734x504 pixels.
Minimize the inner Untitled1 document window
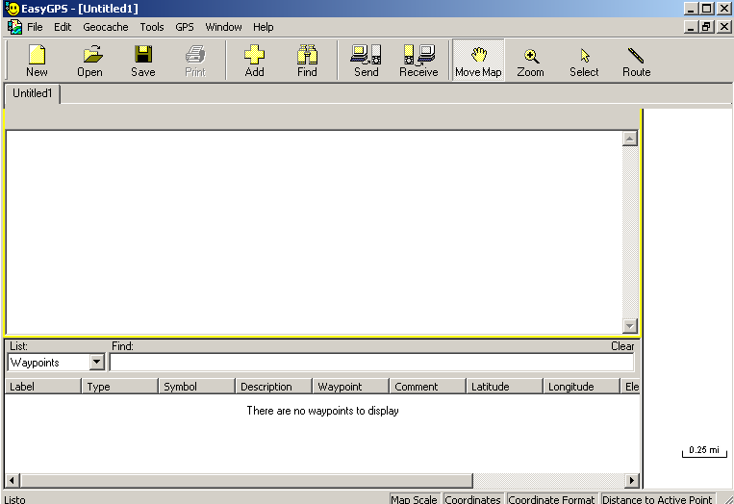point(691,27)
